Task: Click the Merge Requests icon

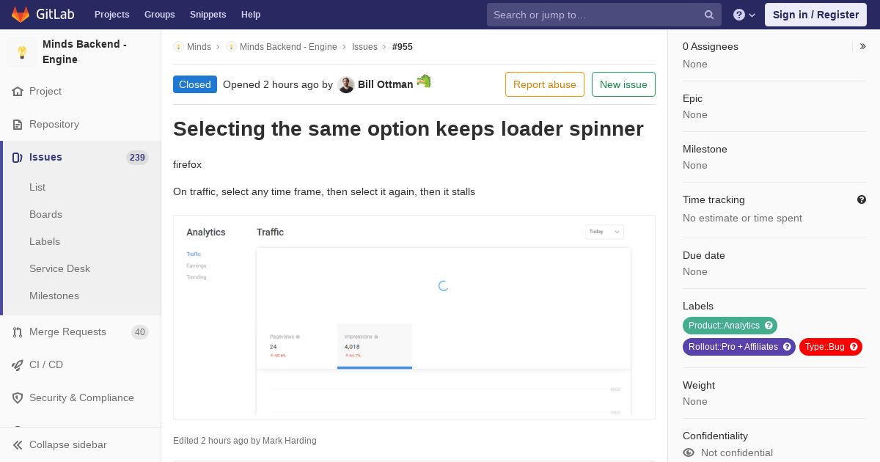Action: 18,331
